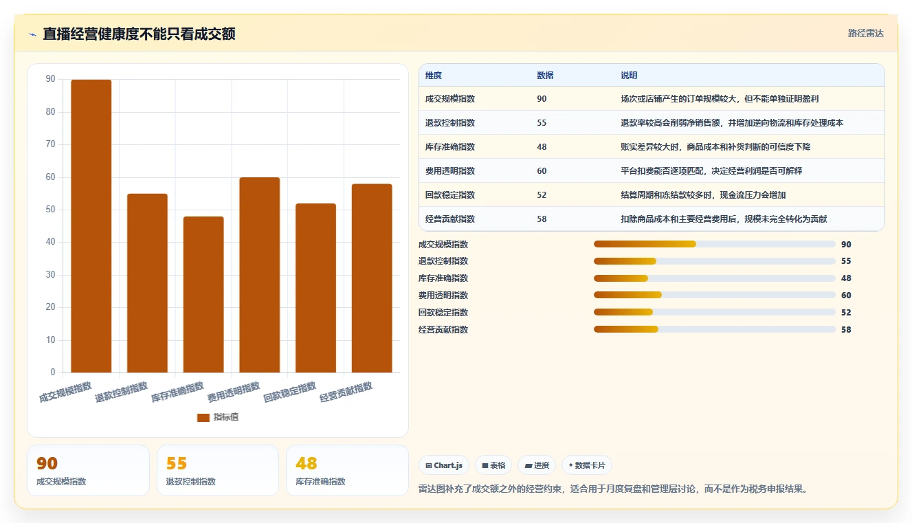912x523 pixels.
Task: Click the 指标值 legend color swatch
Action: [203, 417]
